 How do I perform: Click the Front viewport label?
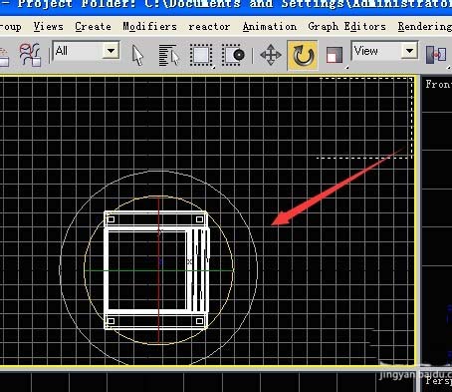438,84
